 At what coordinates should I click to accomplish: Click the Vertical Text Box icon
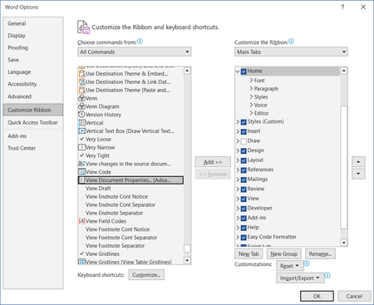(x=81, y=131)
